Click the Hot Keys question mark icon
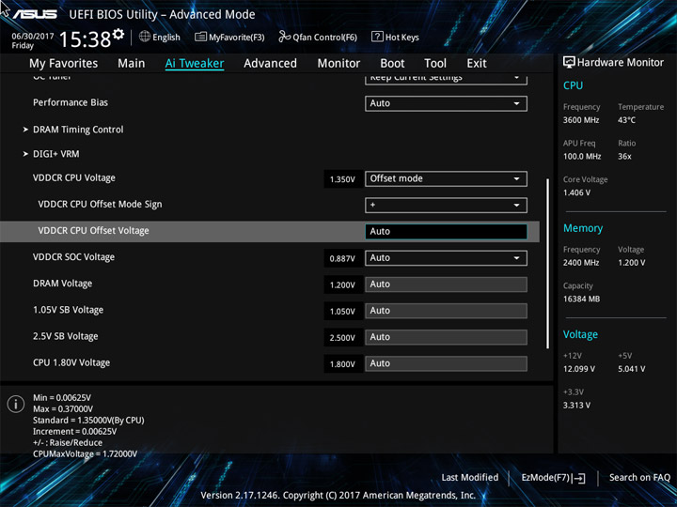The height and width of the screenshot is (507, 677). [x=377, y=37]
